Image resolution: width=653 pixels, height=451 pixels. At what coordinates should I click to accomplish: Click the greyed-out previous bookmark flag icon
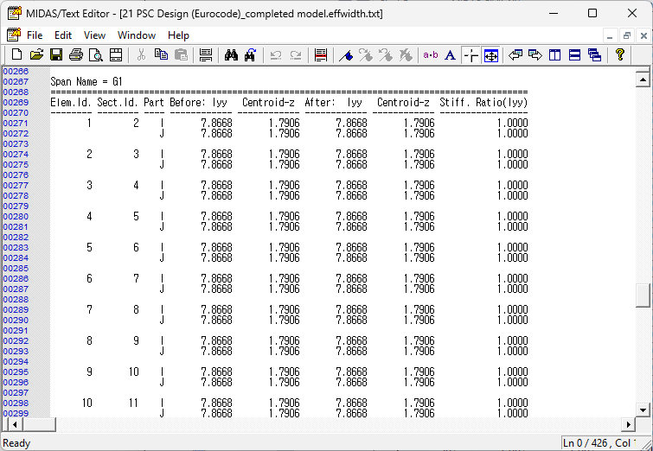[x=386, y=54]
